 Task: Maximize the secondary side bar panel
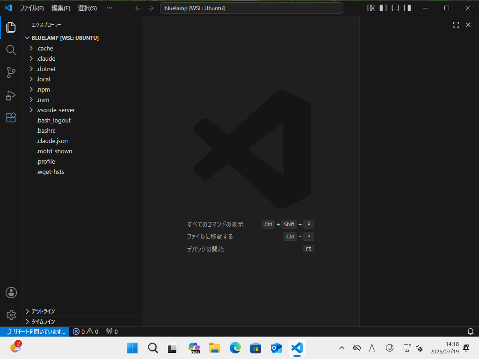tap(456, 25)
